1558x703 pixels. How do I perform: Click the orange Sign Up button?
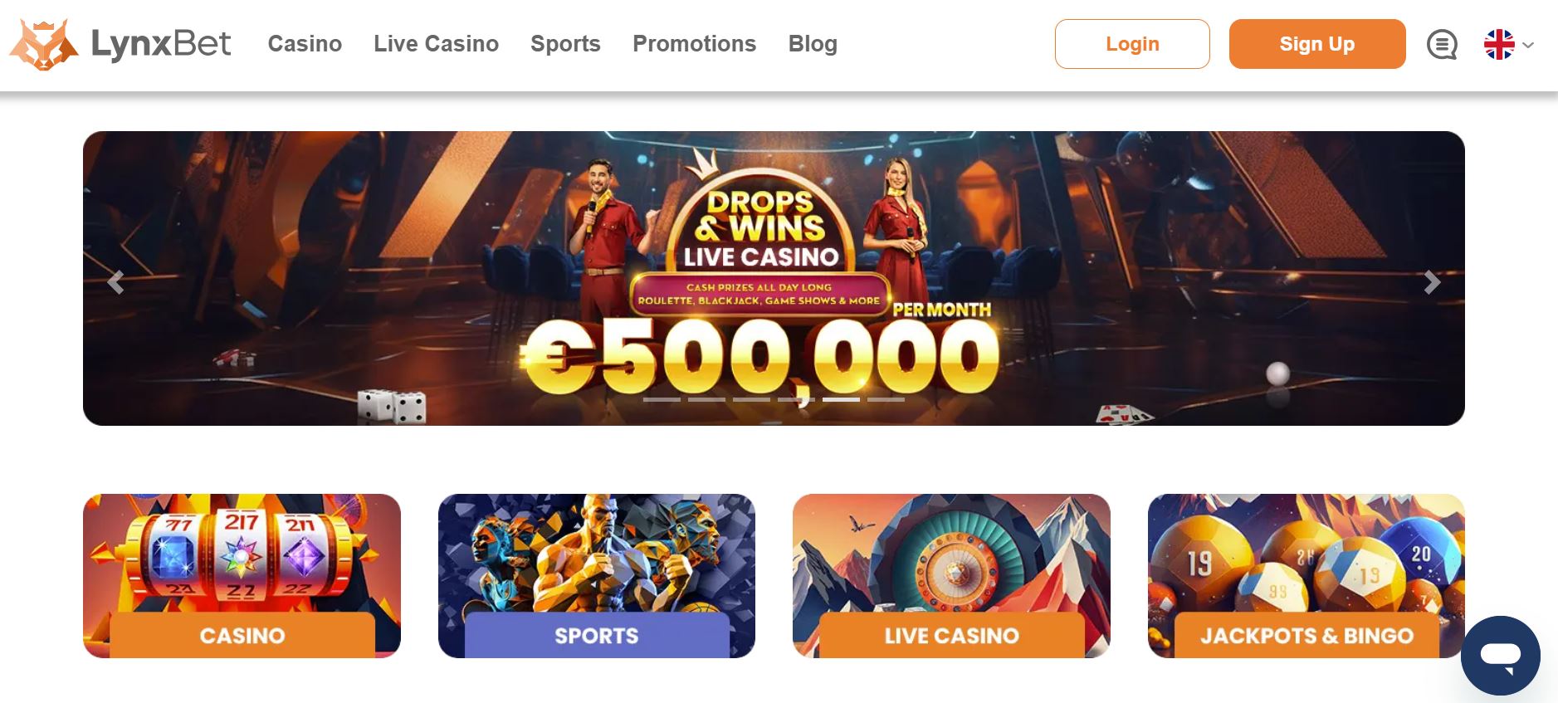pyautogui.click(x=1317, y=44)
